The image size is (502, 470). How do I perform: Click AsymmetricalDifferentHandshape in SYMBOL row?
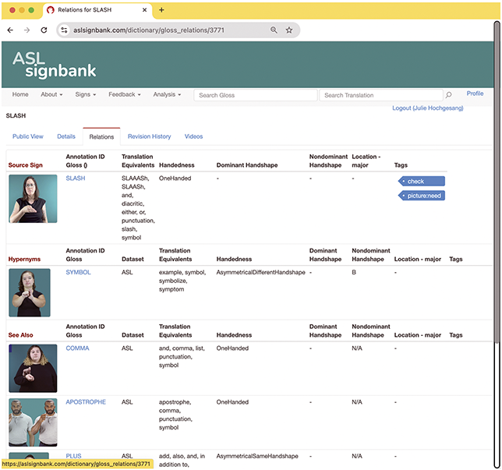click(260, 272)
